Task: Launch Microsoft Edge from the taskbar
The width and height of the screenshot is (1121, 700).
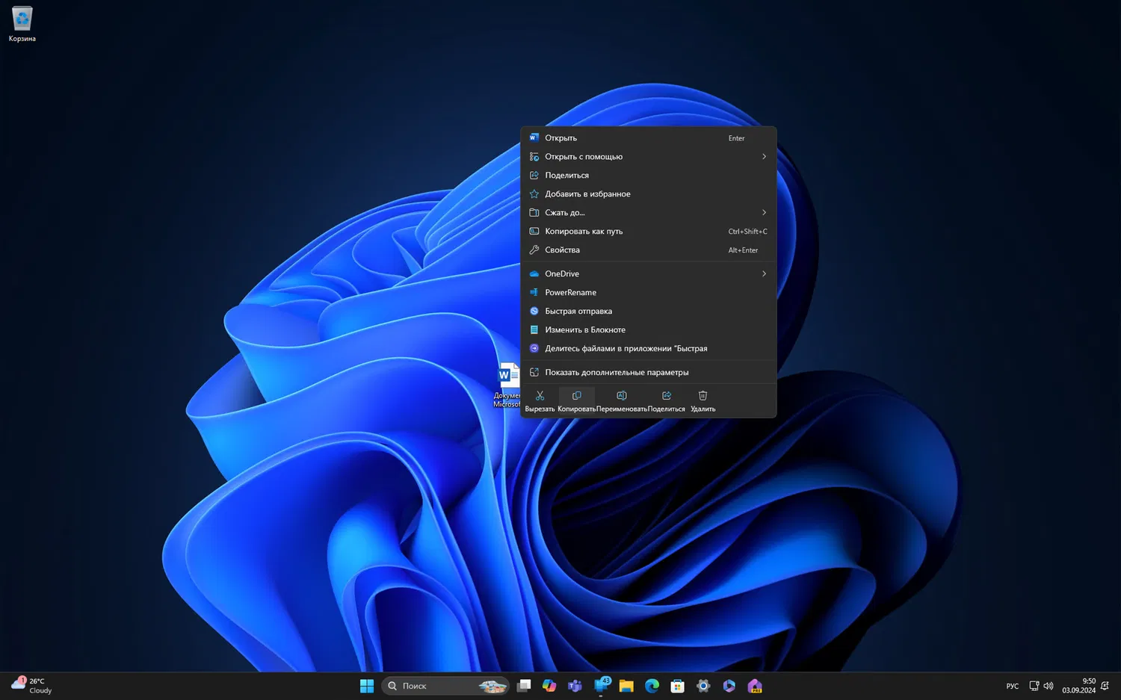Action: pyautogui.click(x=652, y=686)
